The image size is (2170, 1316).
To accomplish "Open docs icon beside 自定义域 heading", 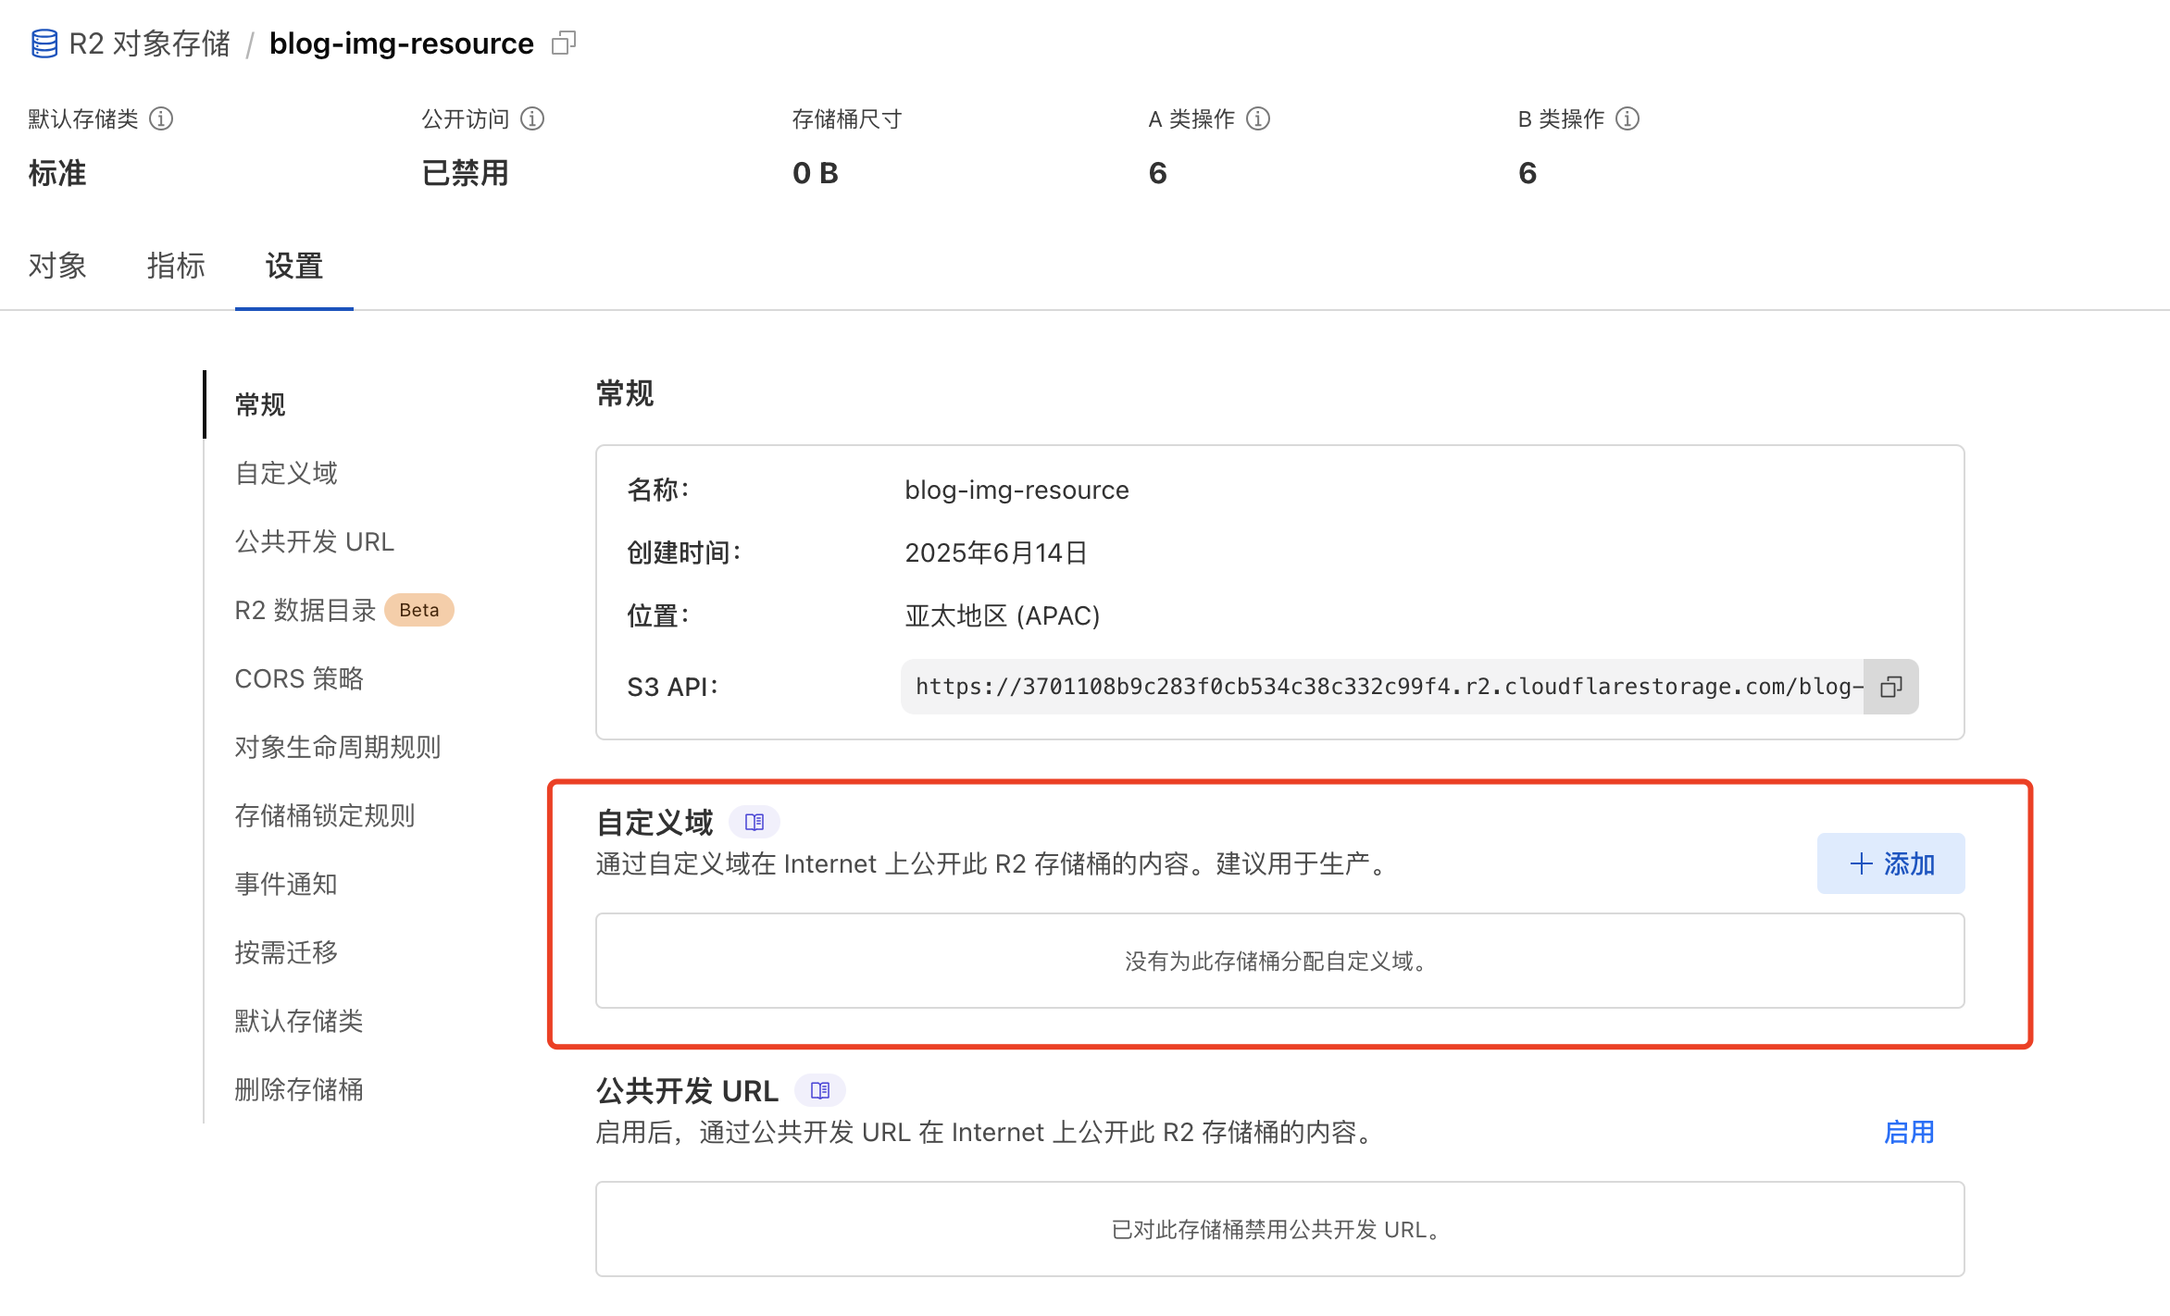I will point(755,822).
